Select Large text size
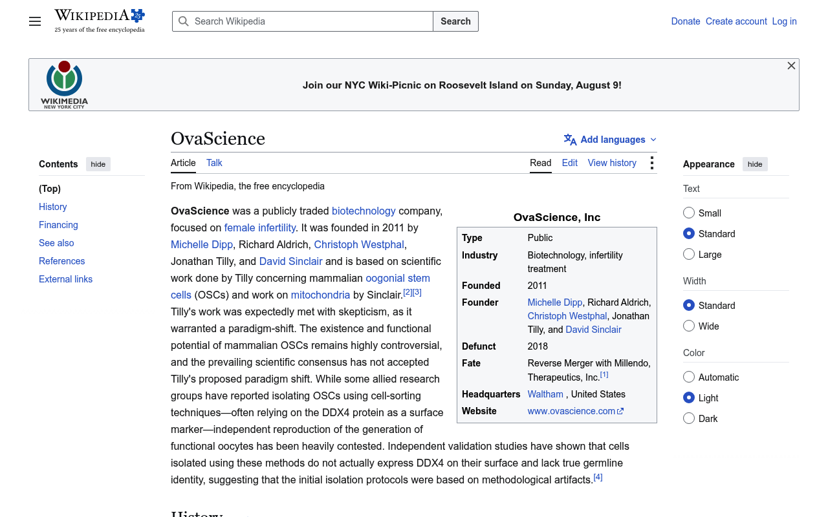828x517 pixels. [x=689, y=254]
